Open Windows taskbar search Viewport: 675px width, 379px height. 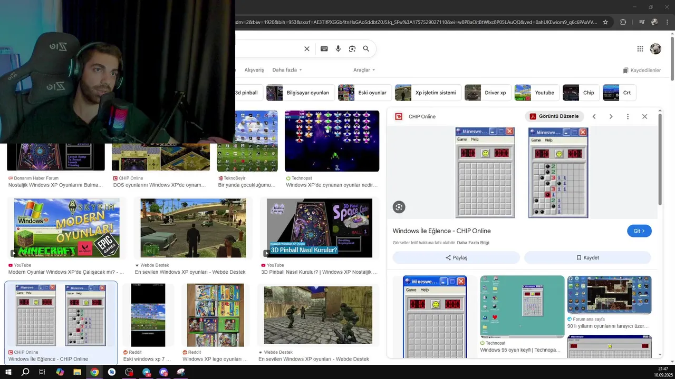tap(25, 372)
